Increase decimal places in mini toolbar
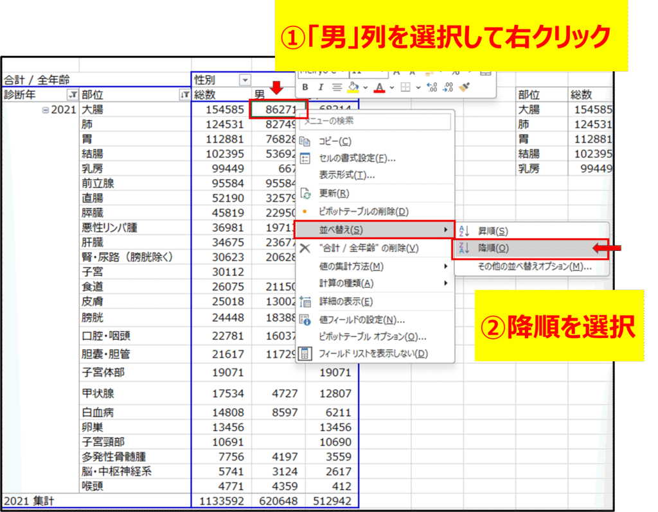This screenshot has width=658, height=512. [x=432, y=87]
